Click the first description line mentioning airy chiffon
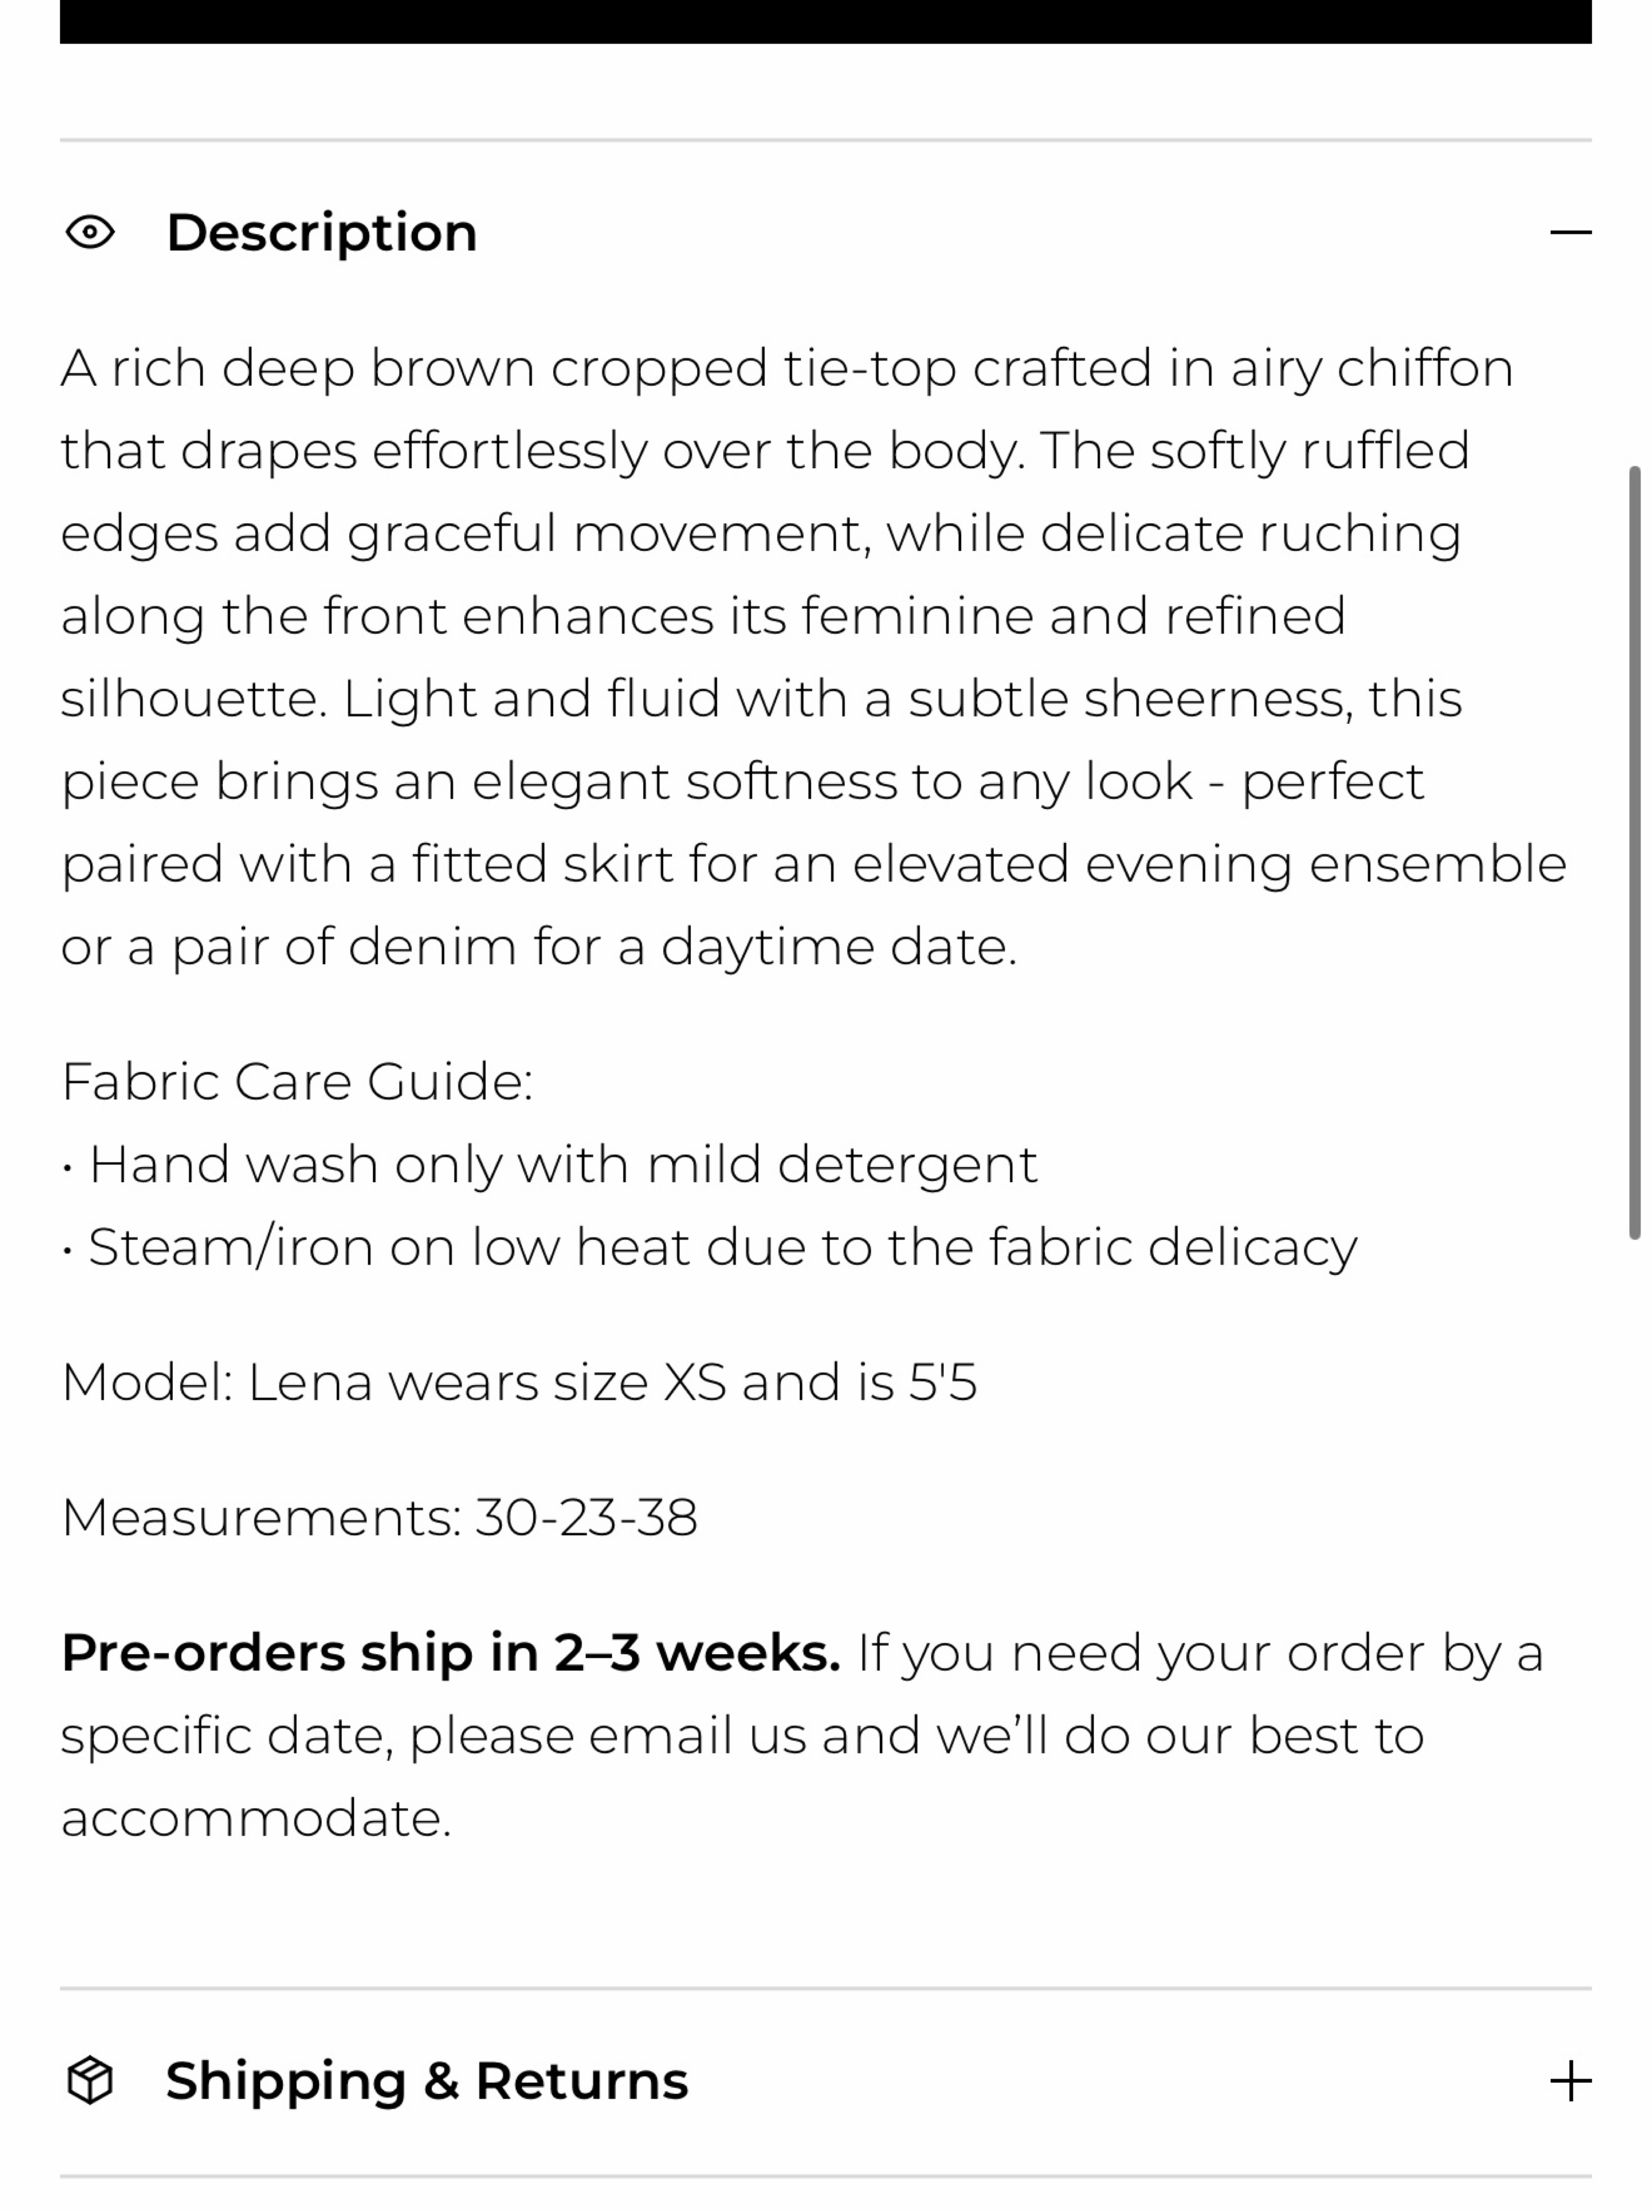Viewport: 1652px width, 2212px height. point(786,369)
